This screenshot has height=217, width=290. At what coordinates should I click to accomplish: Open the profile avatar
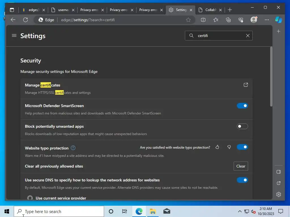254,19
